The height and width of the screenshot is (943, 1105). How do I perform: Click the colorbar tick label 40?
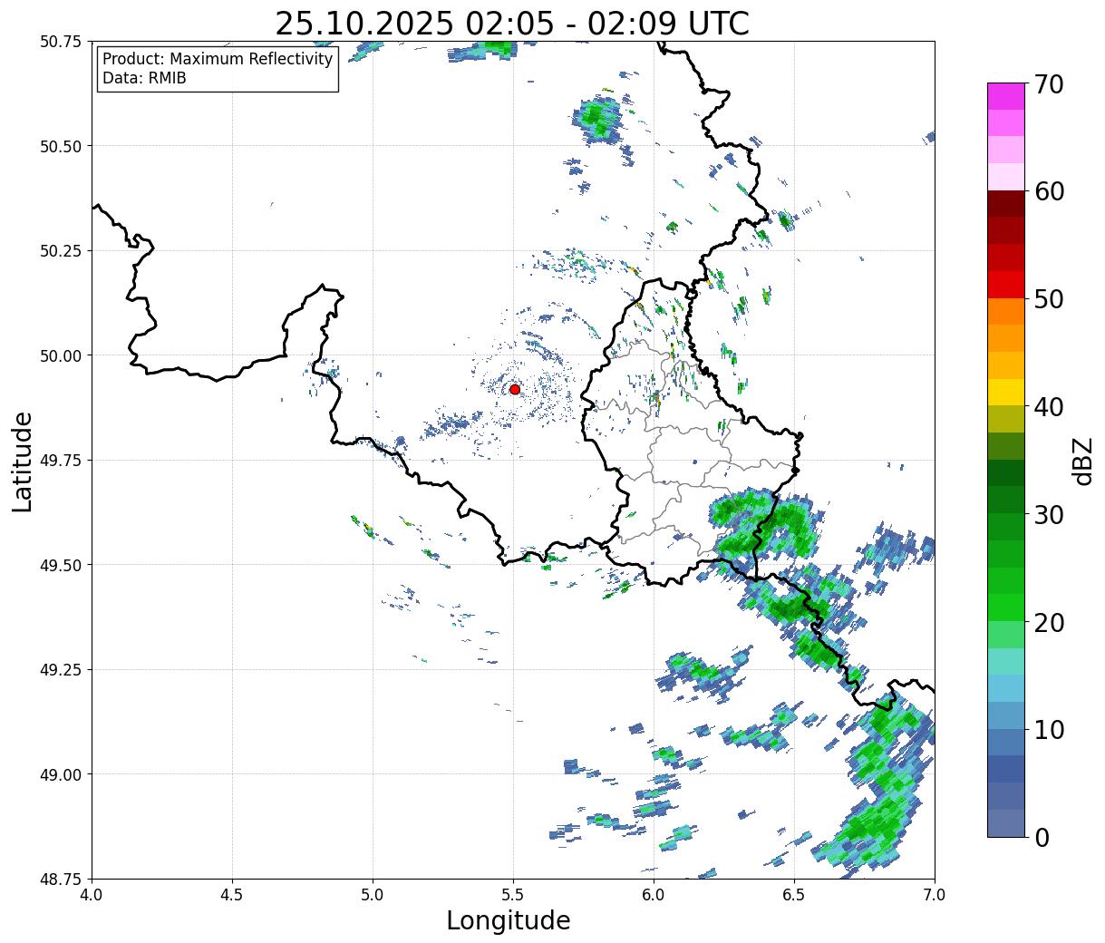[x=1049, y=406]
